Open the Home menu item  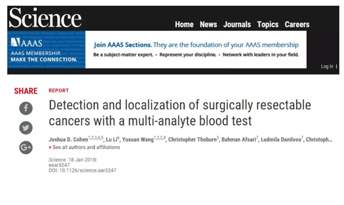tap(184, 24)
